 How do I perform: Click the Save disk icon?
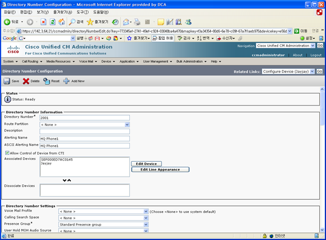coord(7,81)
